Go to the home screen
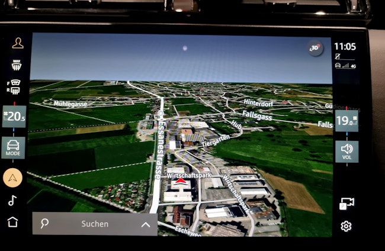Image resolution: width=385 pixels, height=251 pixels. click(12, 222)
